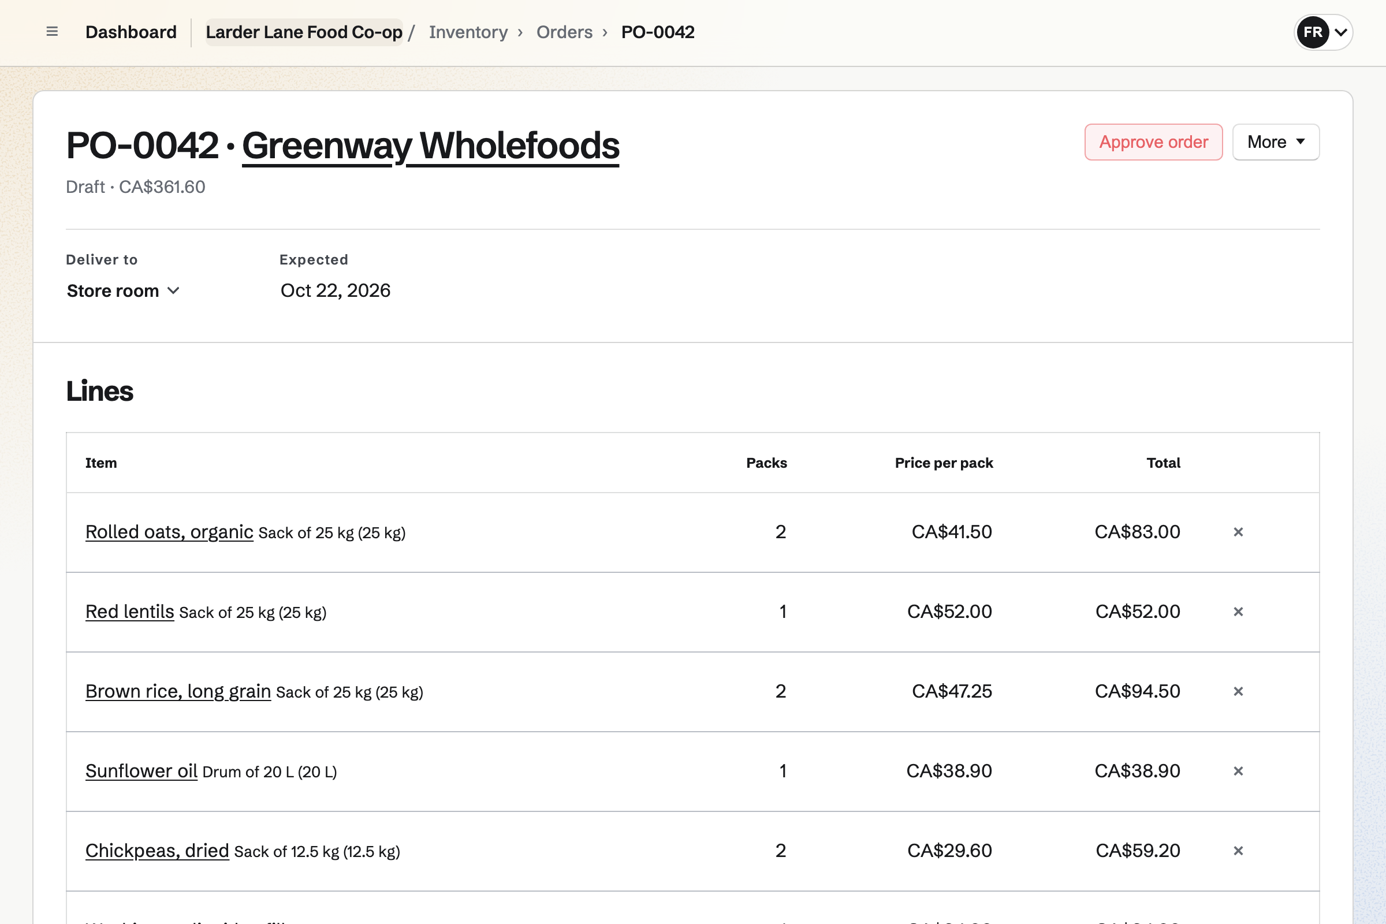Remove the Brown rice, long grain line
Viewport: 1386px width, 924px height.
click(x=1238, y=691)
